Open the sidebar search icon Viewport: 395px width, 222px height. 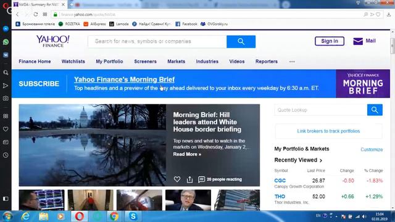pos(6,73)
